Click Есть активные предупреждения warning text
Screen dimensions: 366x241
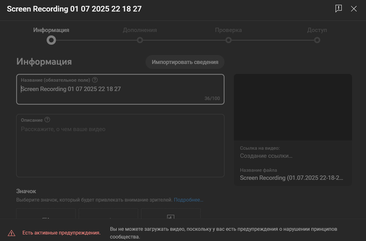pyautogui.click(x=61, y=233)
